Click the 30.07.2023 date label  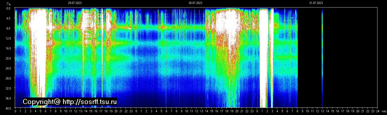195,3
